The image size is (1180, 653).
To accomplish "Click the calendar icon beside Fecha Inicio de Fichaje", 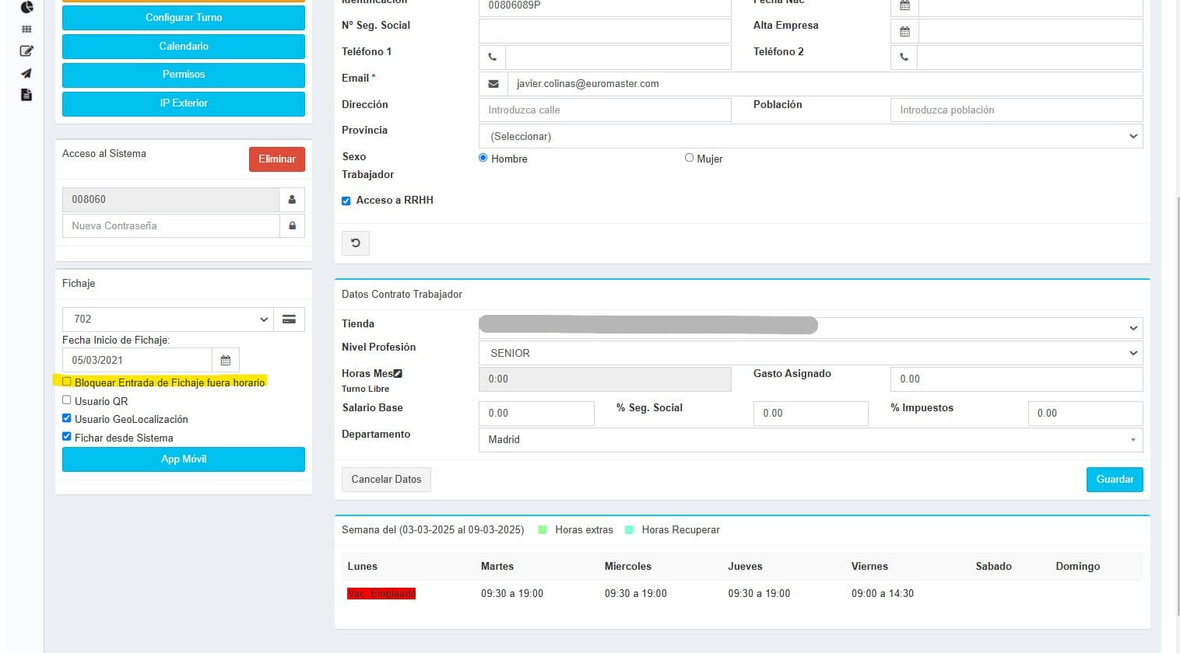I will [225, 360].
